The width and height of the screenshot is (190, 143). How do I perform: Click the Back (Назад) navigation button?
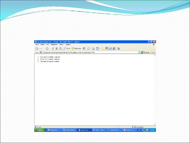[39, 48]
